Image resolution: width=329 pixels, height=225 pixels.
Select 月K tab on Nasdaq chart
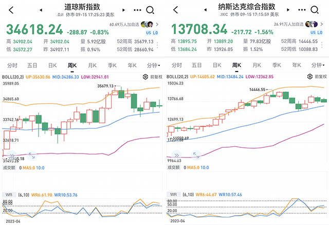257,65
